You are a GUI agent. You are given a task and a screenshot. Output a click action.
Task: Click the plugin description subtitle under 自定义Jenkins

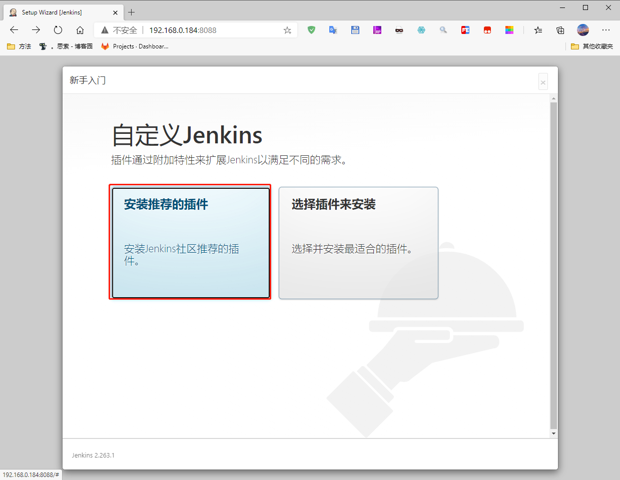tap(229, 160)
